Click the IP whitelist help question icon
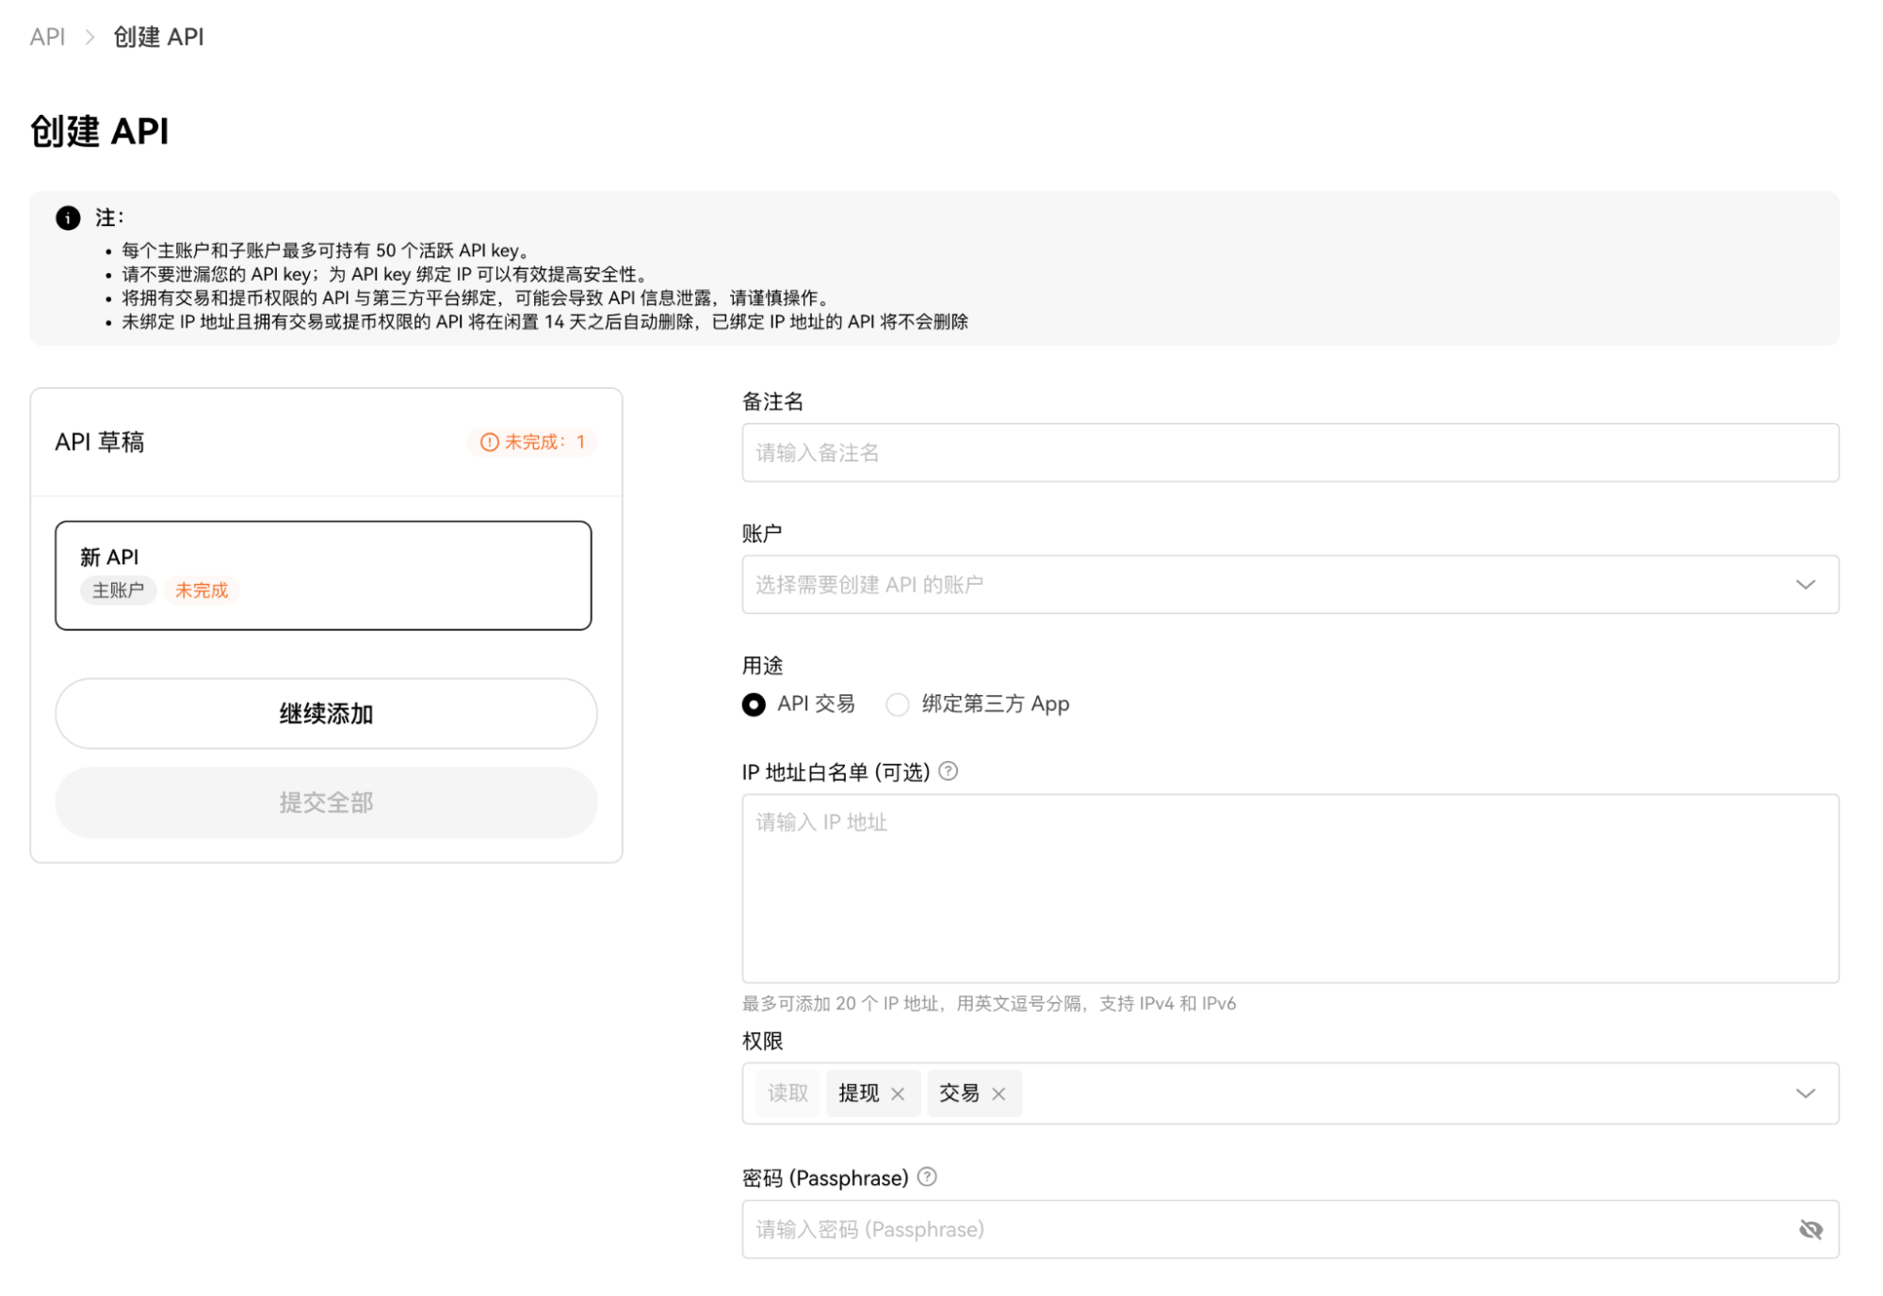Screen dimensions: 1883x1296 coord(949,771)
